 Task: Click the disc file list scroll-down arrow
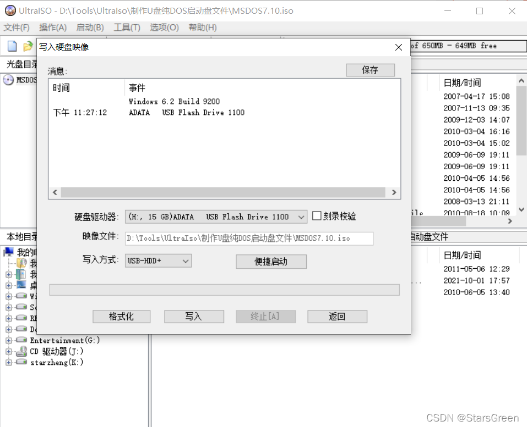coord(521,209)
